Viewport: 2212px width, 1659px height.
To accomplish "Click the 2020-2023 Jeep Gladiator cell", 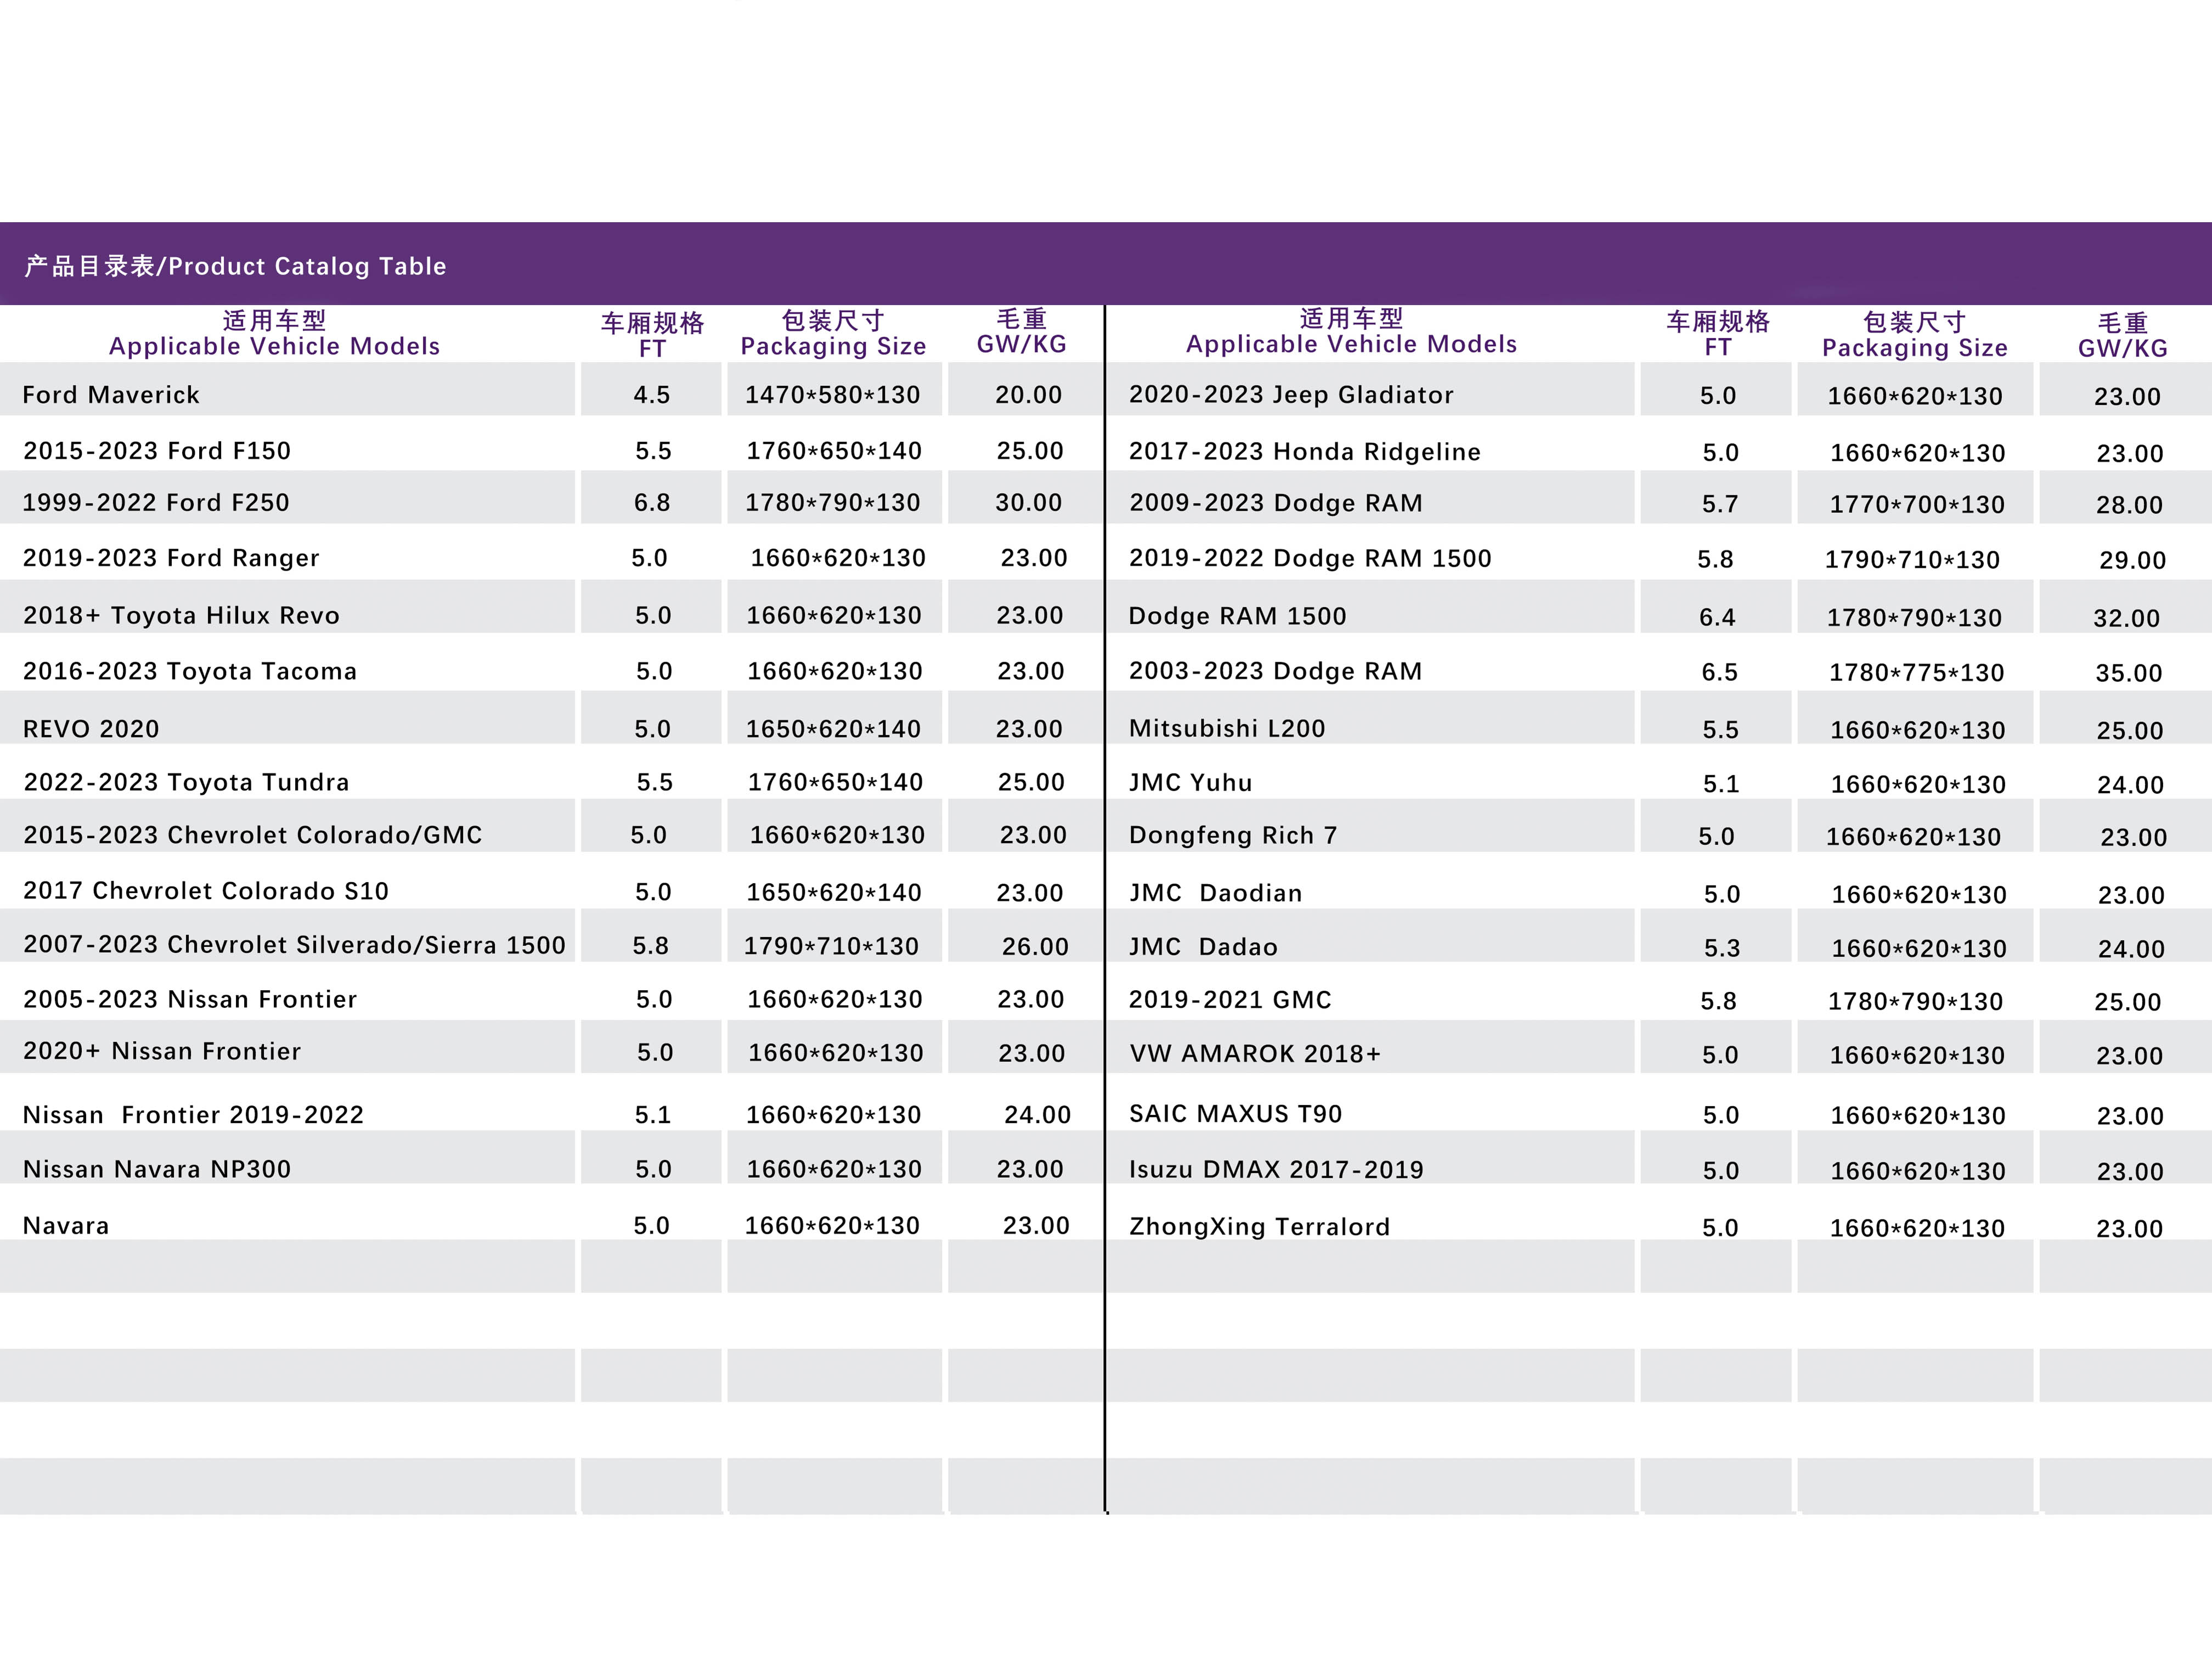I will 1291,395.
